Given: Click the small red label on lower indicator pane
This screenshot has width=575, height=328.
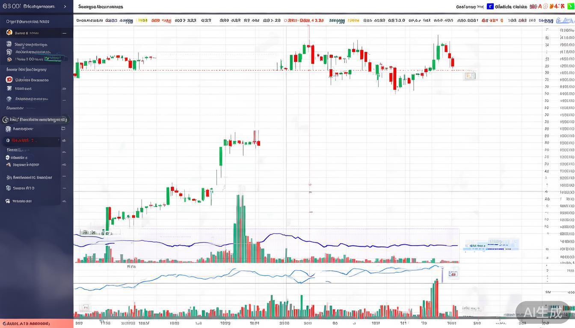Looking at the screenshot, I should (453, 274).
